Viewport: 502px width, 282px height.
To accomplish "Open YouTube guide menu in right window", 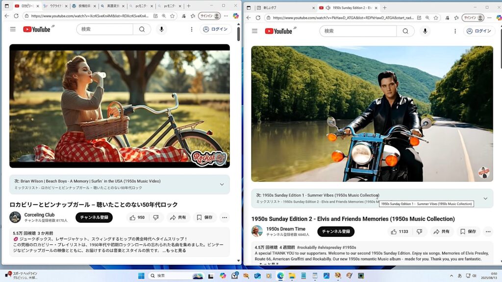I will click(x=254, y=31).
